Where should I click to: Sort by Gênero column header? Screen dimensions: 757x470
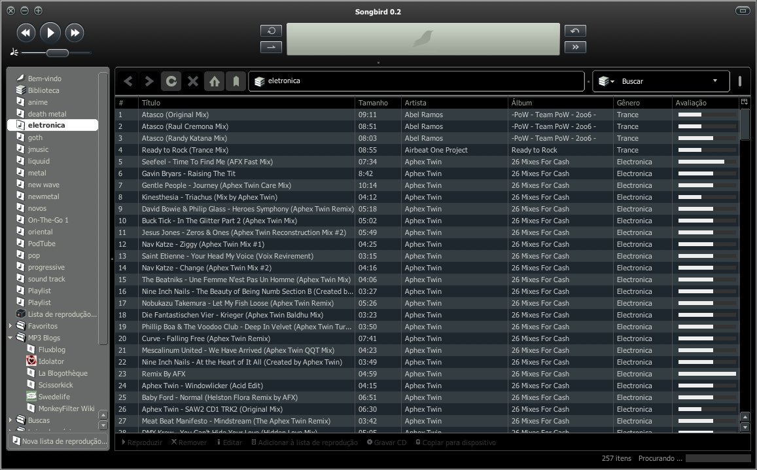(x=643, y=102)
